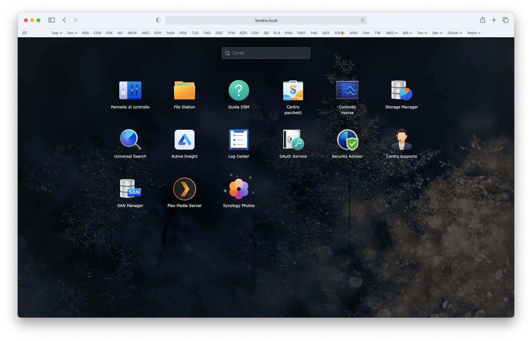Screen dimensions: 532x341
Task: Expand the Day bookmarks folder
Action: (x=57, y=33)
